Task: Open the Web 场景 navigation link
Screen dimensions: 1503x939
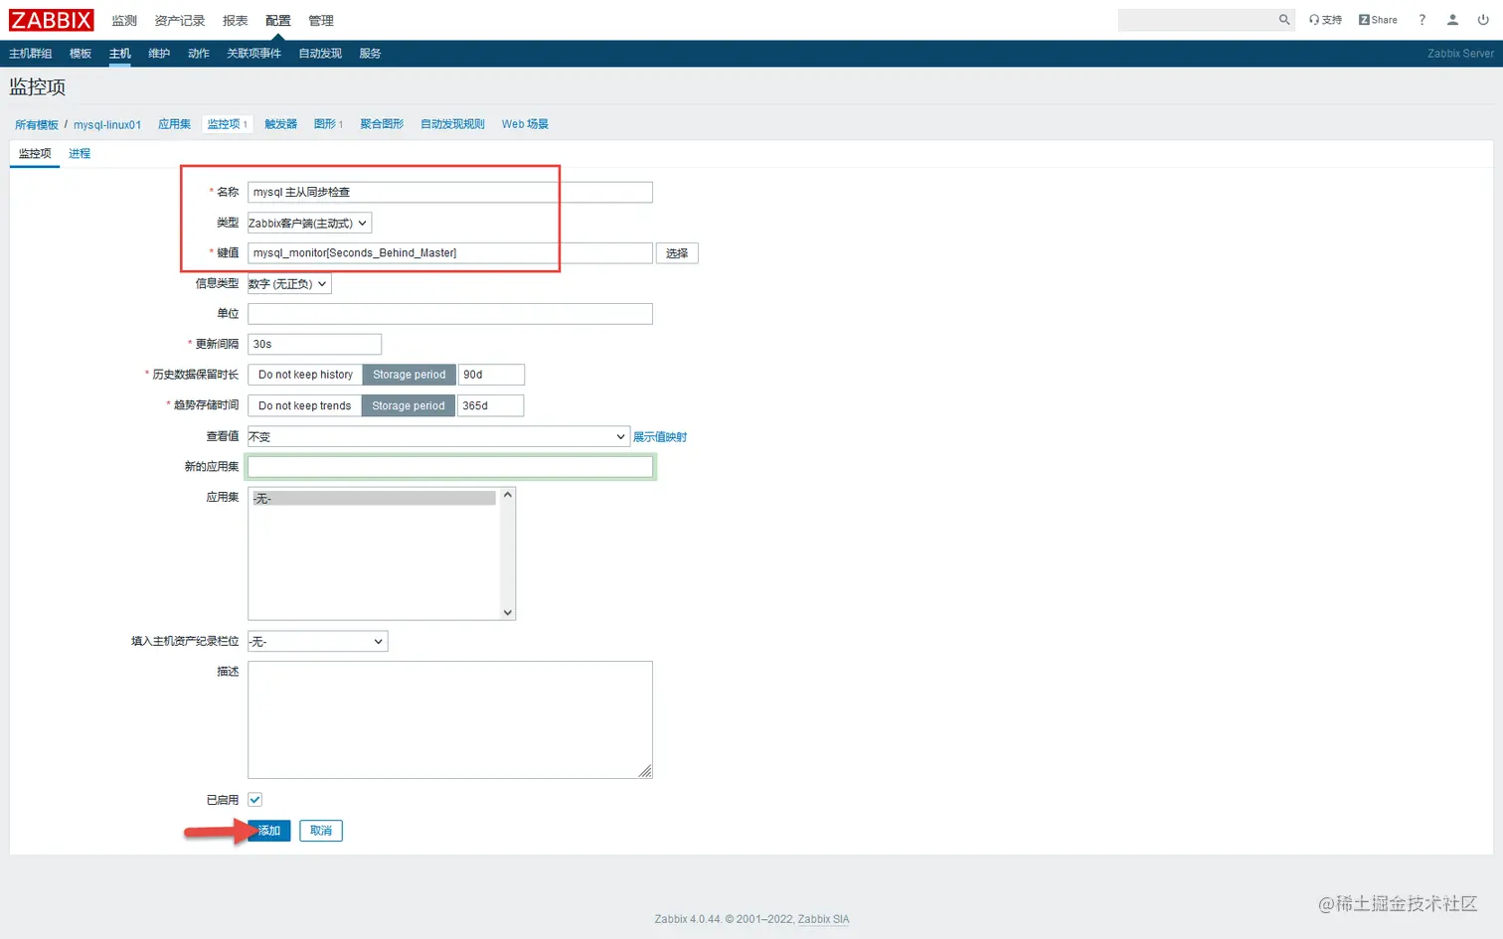Action: coord(525,124)
